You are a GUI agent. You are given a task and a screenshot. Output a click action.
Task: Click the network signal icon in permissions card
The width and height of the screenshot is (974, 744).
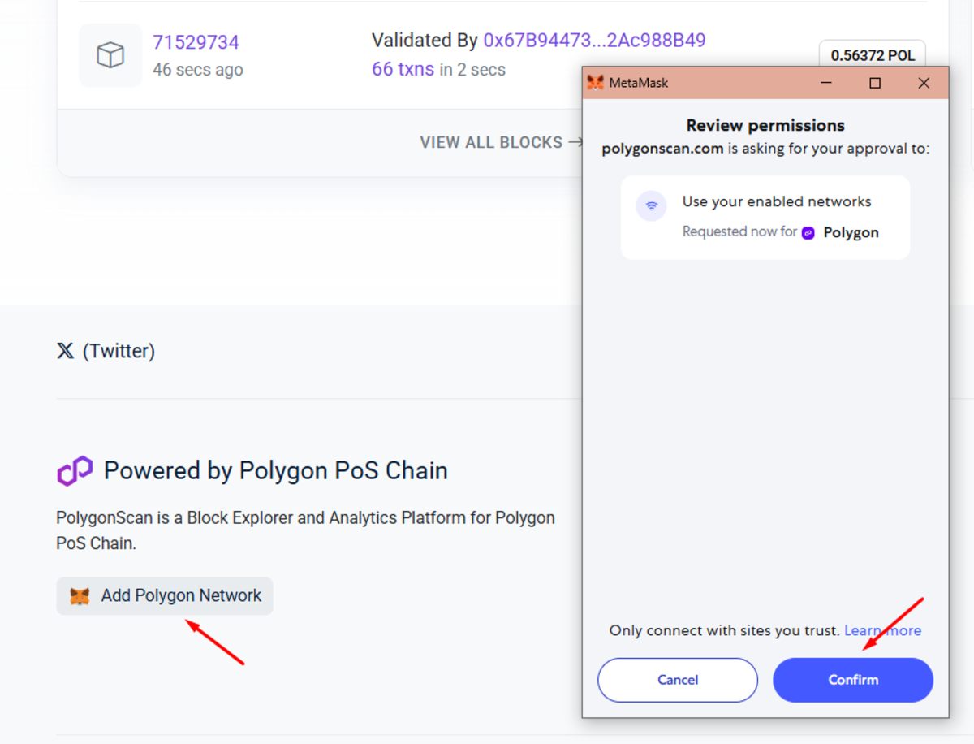click(651, 205)
